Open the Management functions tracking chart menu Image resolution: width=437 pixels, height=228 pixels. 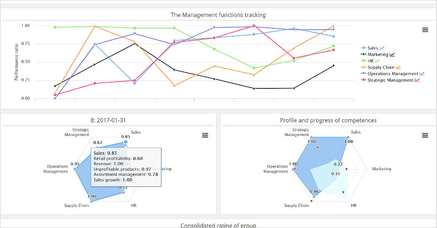[425, 30]
